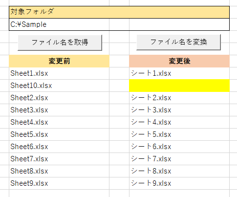Select the シート7.xlsx cell
This screenshot has height=197, width=237.
click(179, 159)
